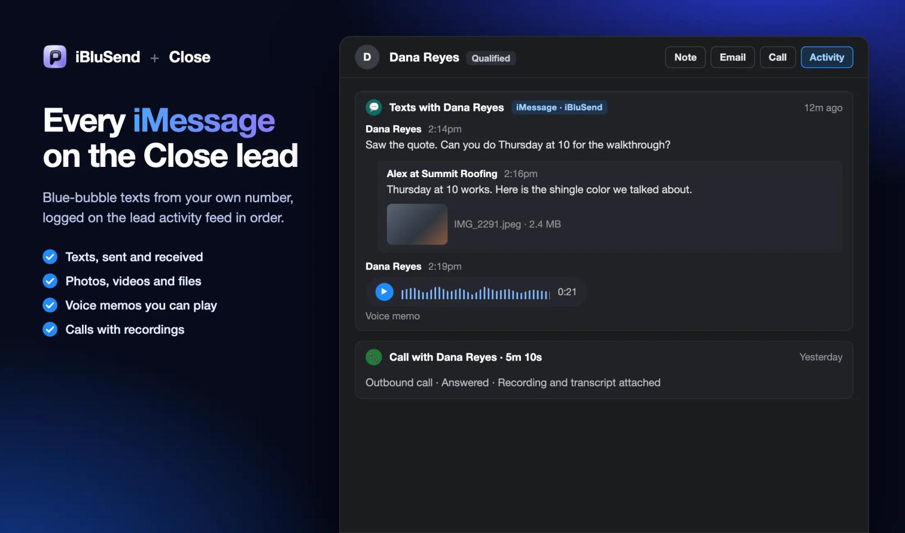Click the check icon beside Calls with recordings
The image size is (905, 533).
(50, 329)
